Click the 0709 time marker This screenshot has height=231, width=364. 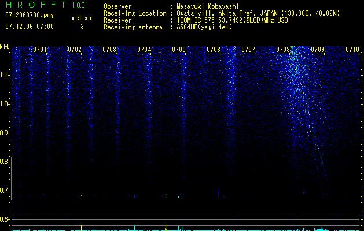[x=318, y=50]
